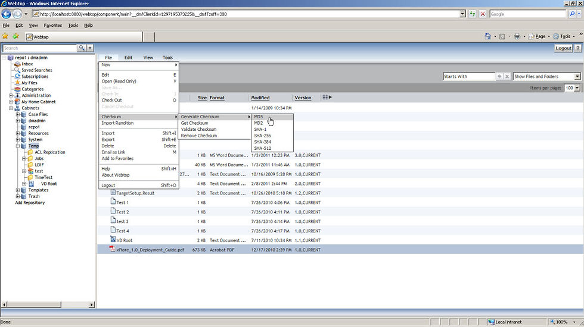Click the Subscriptions icon in tree

[17, 76]
